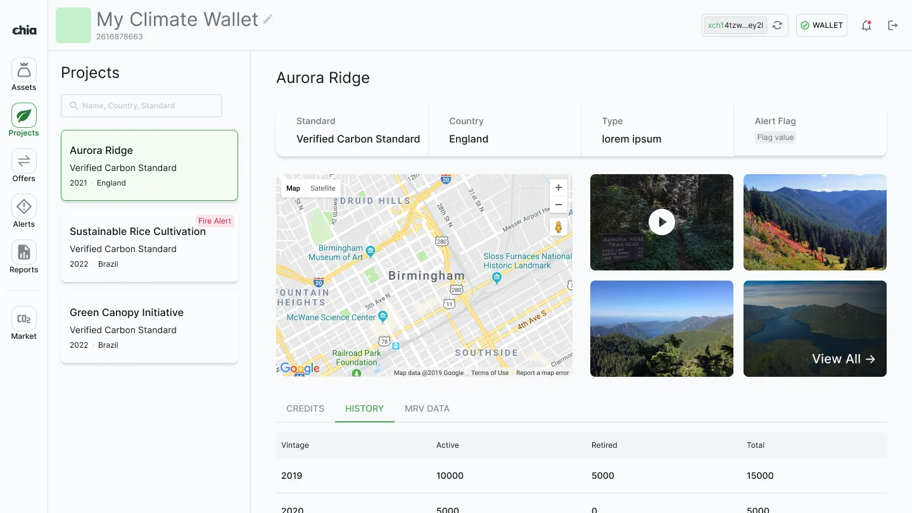
Task: Open the notifications bell
Action: click(x=866, y=25)
